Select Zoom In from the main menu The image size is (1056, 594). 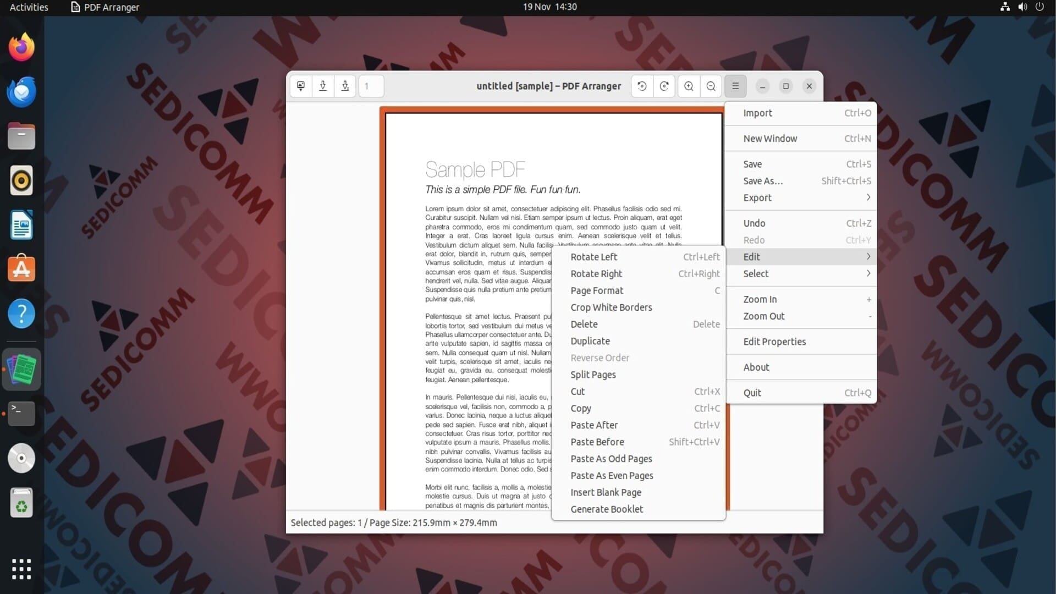(801, 299)
